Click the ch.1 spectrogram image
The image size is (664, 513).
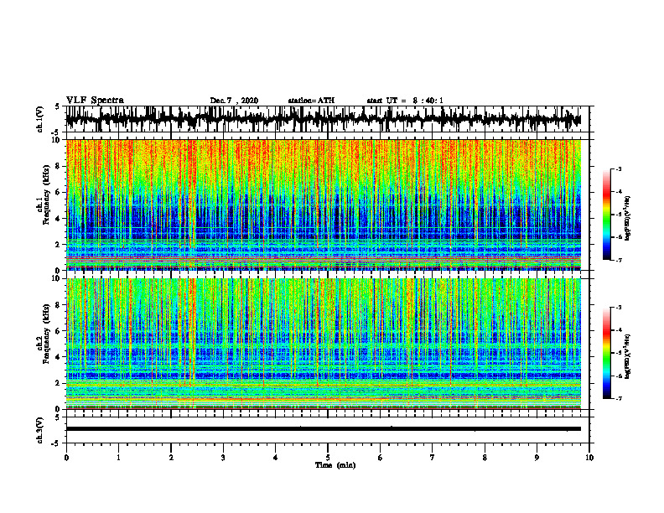324,205
